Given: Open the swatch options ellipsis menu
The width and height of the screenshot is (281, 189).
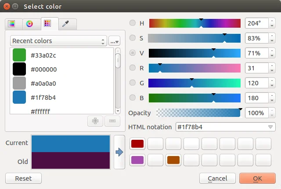Looking at the screenshot, I should click(114, 41).
